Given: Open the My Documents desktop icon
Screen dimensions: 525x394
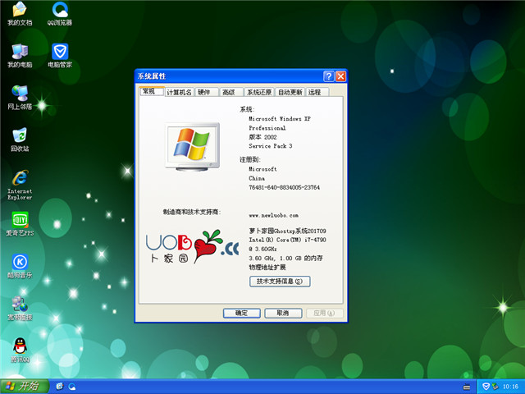Looking at the screenshot, I should tap(20, 14).
